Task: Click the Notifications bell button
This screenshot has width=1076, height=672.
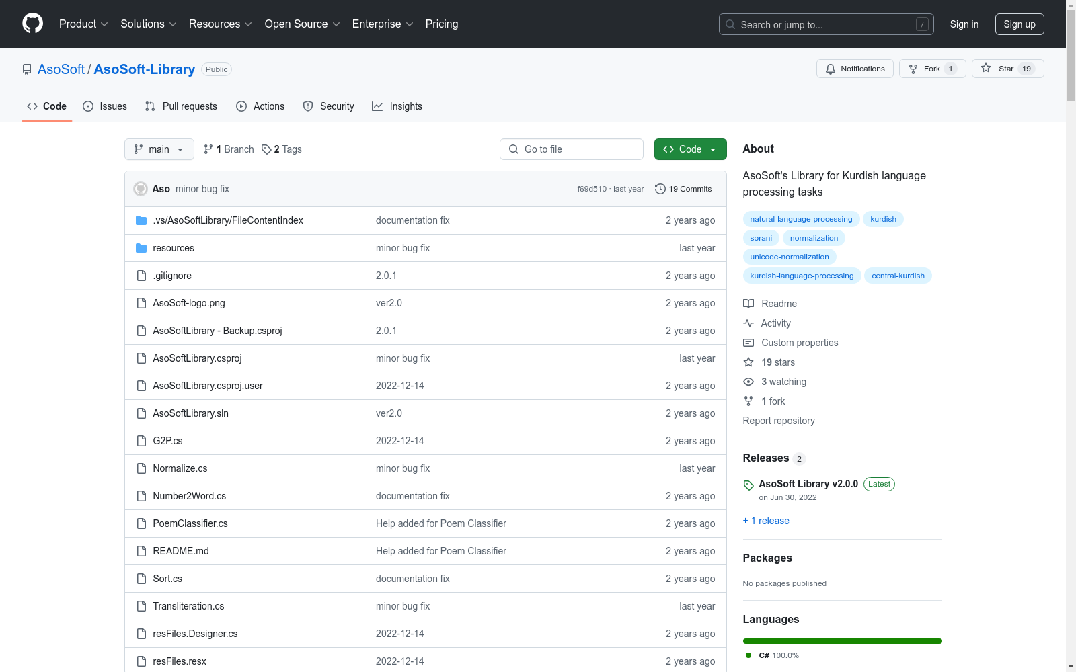Action: [855, 69]
